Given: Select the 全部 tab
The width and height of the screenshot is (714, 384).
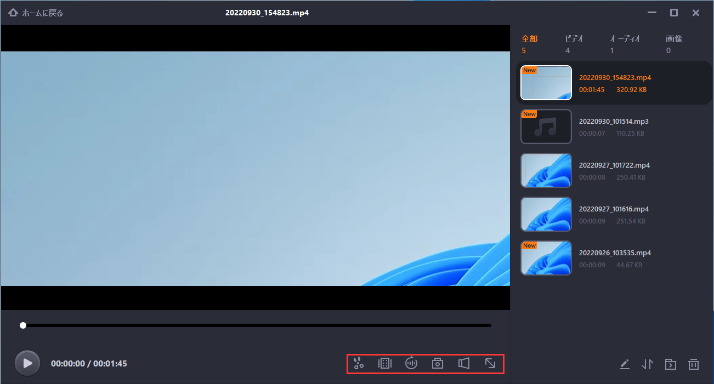Looking at the screenshot, I should 529,39.
